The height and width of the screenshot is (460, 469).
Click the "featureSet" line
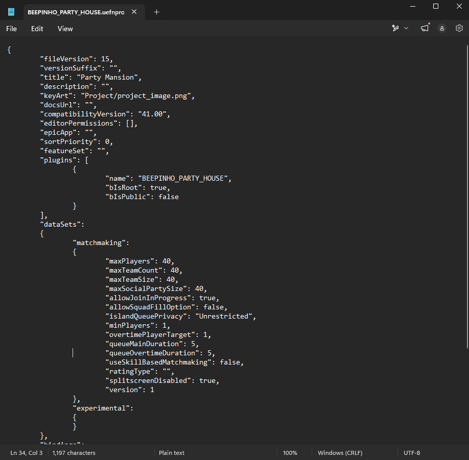(x=75, y=151)
